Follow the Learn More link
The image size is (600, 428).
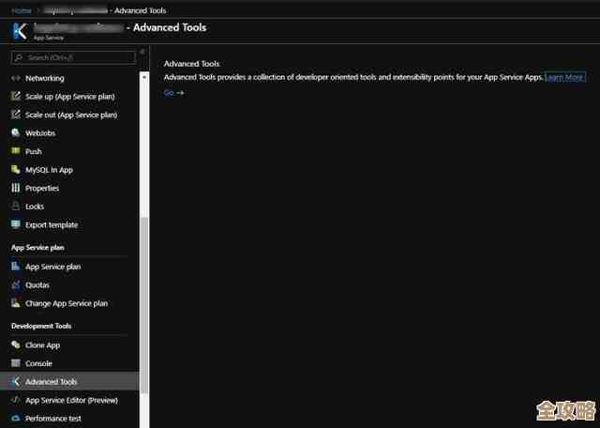[565, 77]
